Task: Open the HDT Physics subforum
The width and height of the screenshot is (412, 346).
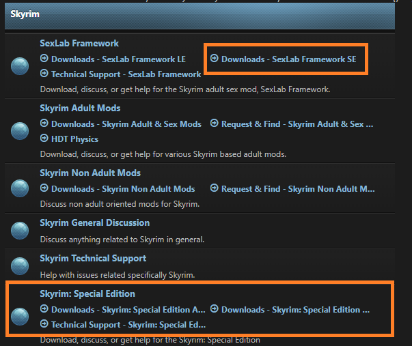Action: [x=75, y=139]
